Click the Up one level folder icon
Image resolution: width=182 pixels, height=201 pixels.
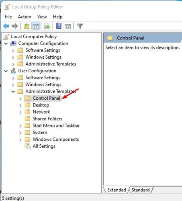click(x=27, y=26)
